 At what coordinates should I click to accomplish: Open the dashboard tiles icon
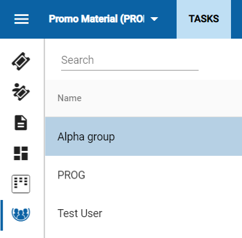coord(21,153)
